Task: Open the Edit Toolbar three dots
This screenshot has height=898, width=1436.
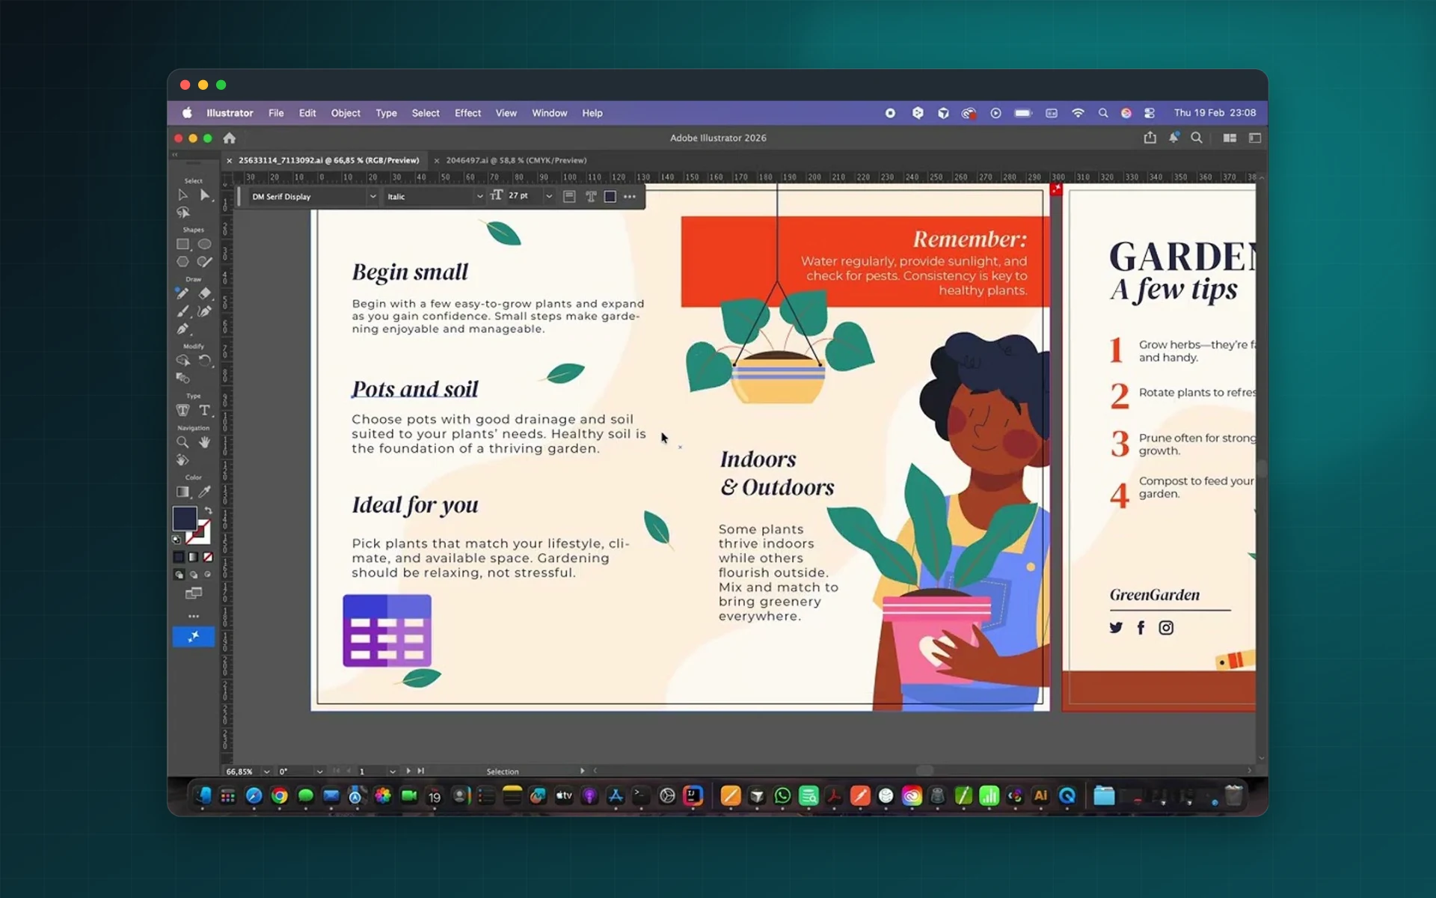Action: click(194, 616)
